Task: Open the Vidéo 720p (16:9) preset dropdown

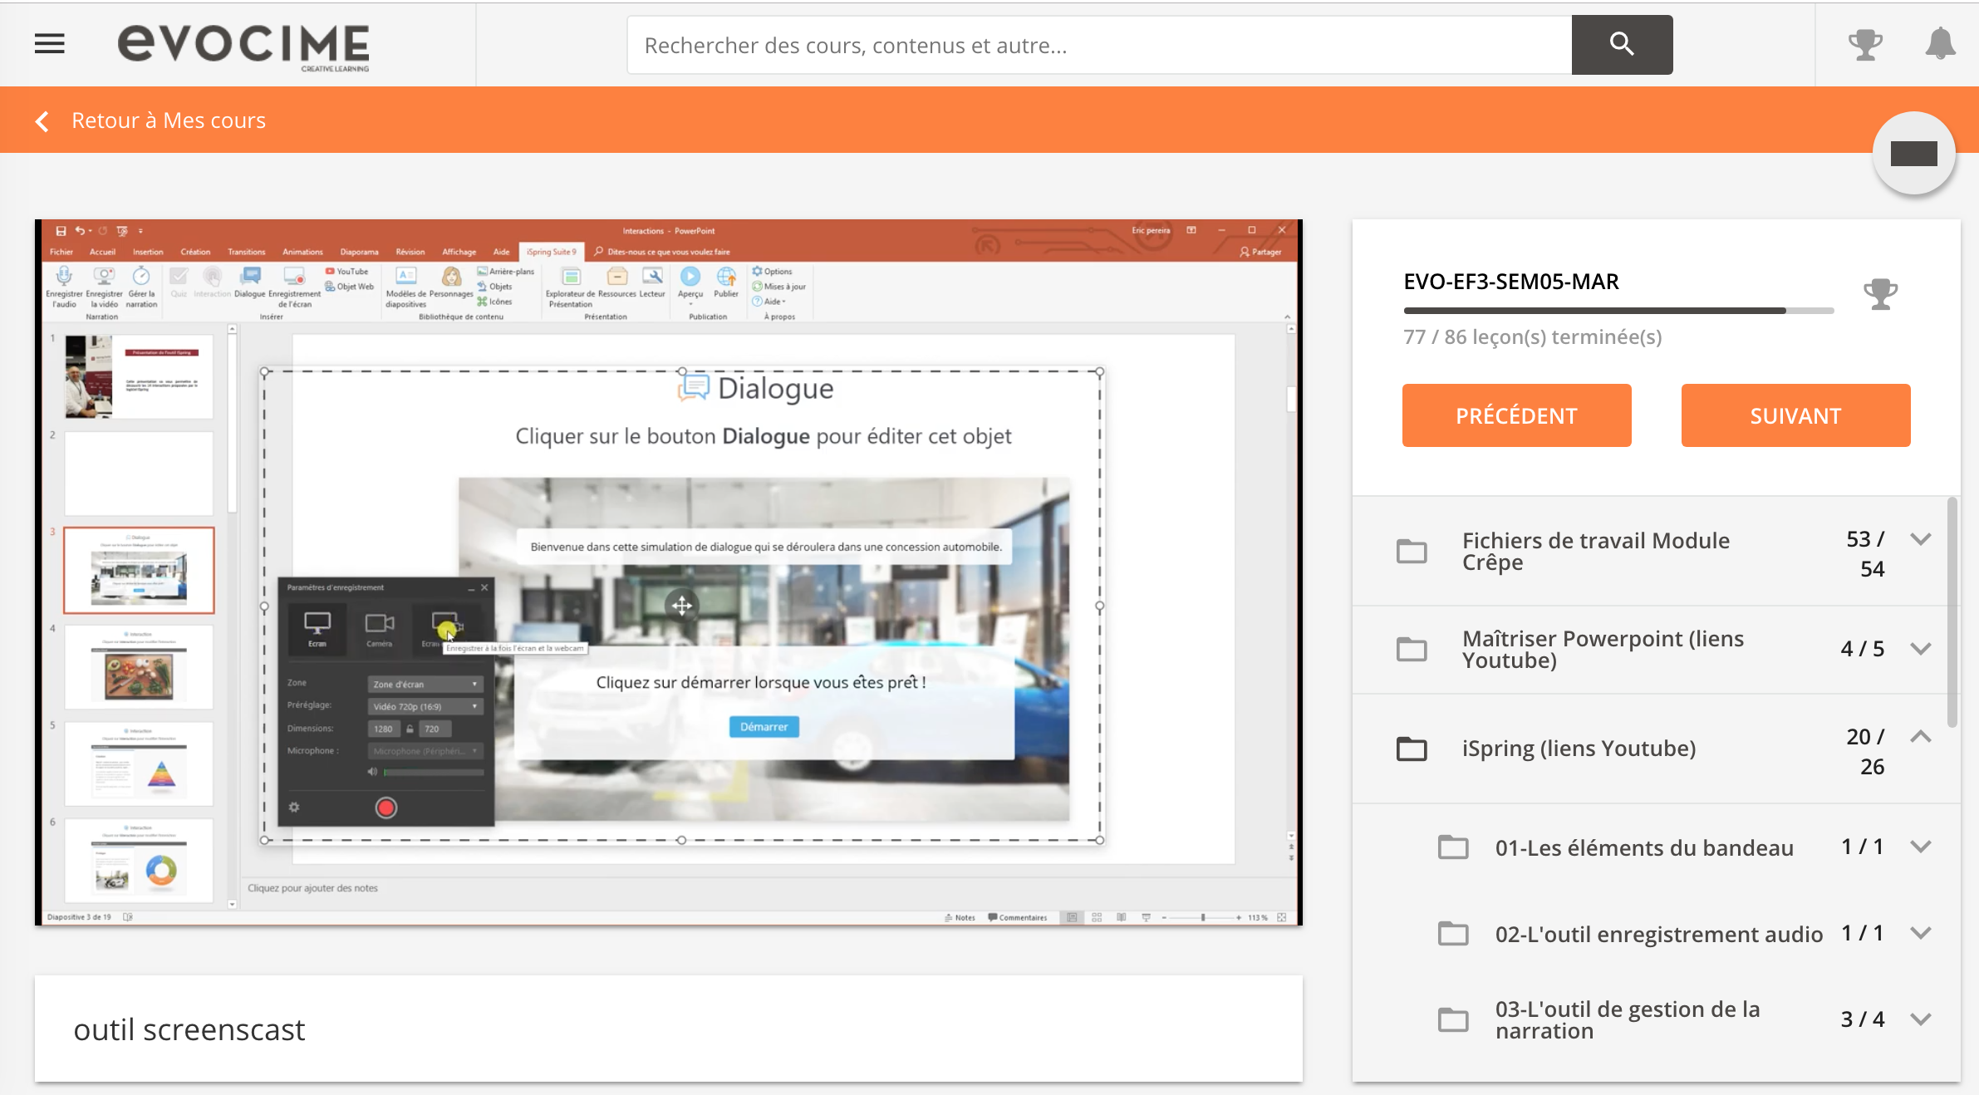Action: (425, 707)
